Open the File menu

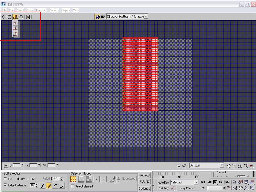4,10
